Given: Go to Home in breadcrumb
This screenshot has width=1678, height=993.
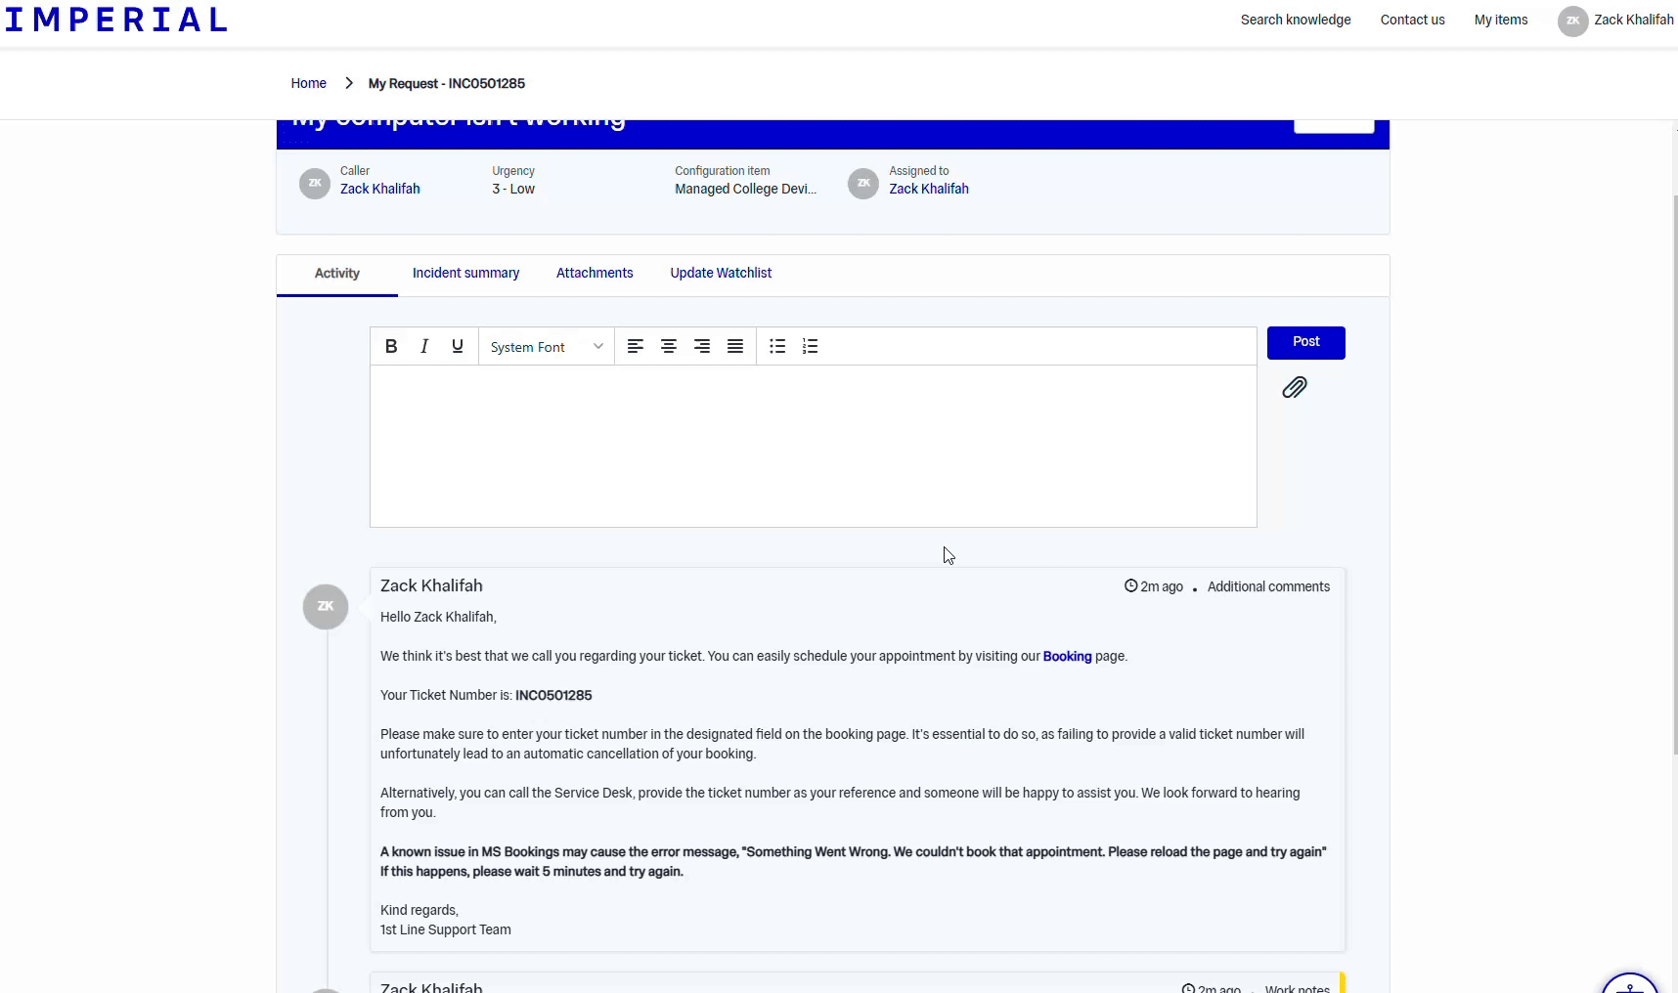Looking at the screenshot, I should tap(308, 84).
